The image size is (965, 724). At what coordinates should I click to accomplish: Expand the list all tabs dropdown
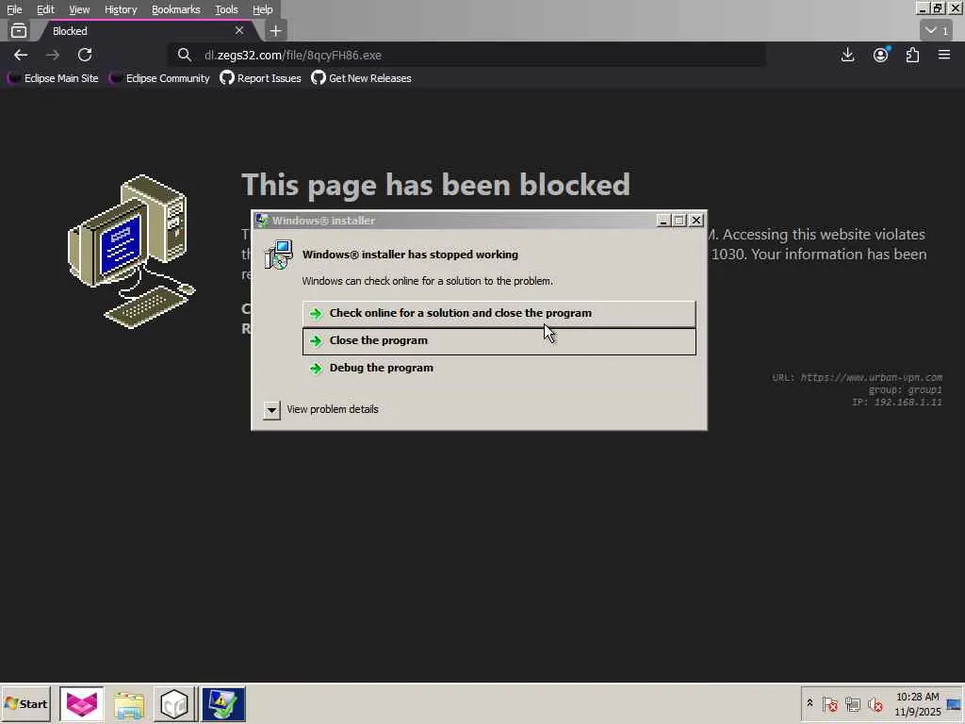[x=938, y=30]
